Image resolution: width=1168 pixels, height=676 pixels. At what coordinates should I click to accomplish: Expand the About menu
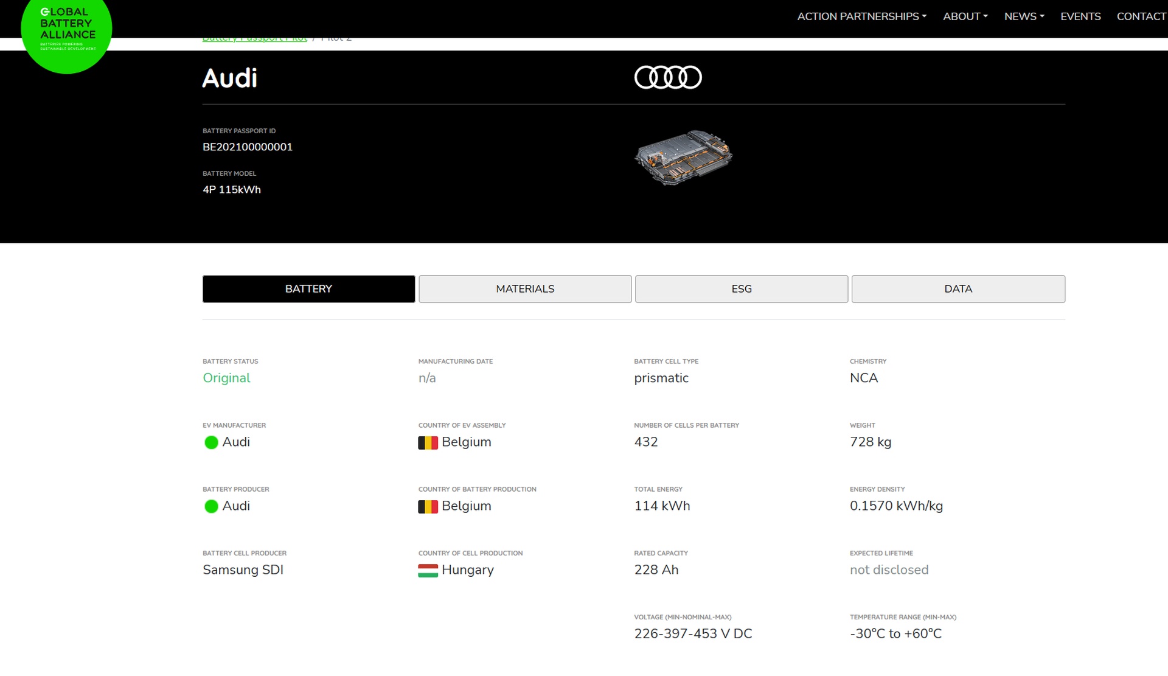(965, 16)
